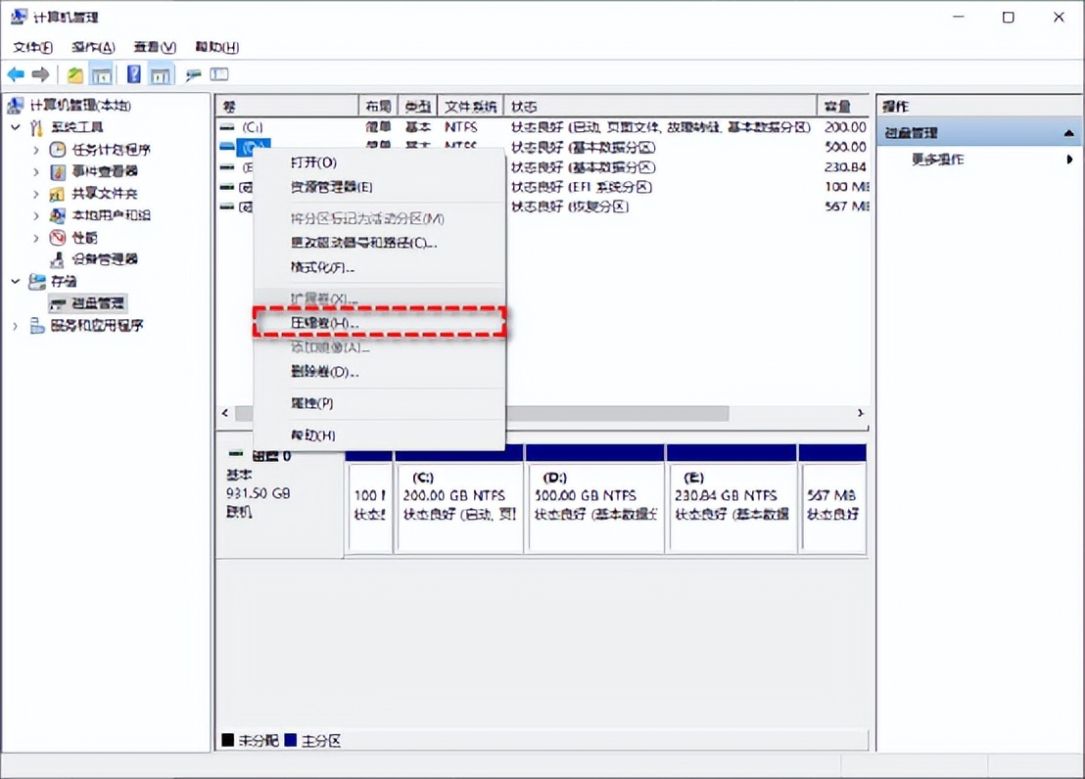Click the (C:) volume icon in list
The height and width of the screenshot is (779, 1085).
(227, 127)
